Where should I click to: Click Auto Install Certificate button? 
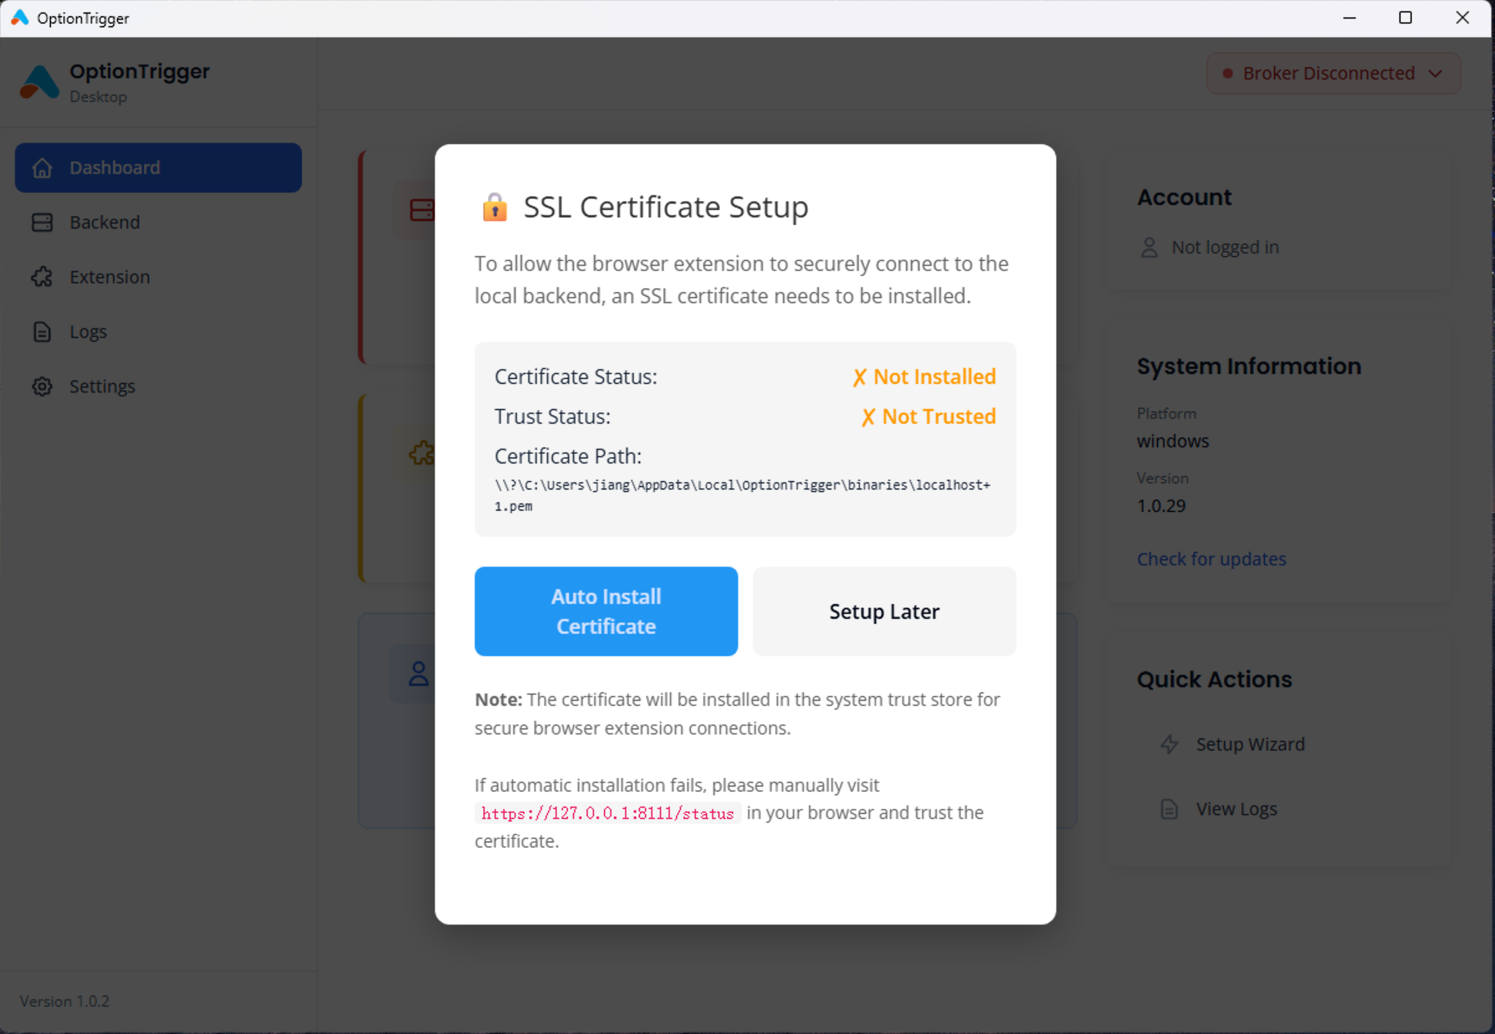606,611
